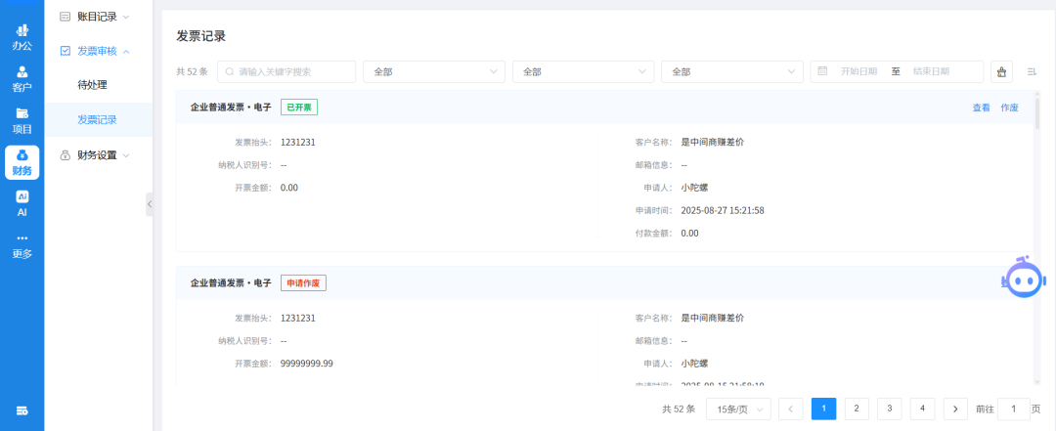The width and height of the screenshot is (1056, 431).
Task: Open the 客户 section in sidebar
Action: (22, 79)
